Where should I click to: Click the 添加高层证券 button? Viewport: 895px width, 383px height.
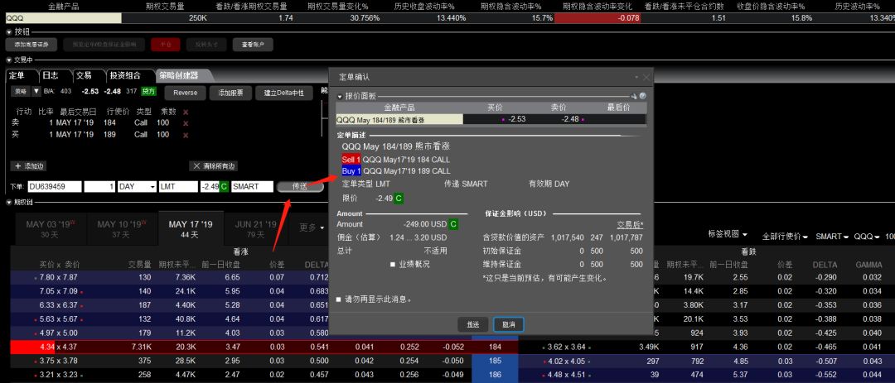click(31, 45)
